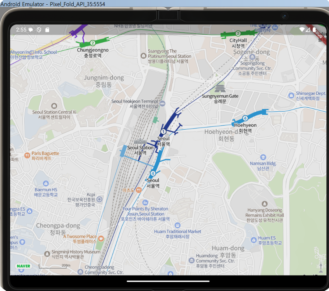Tap the Line 2 marker at CityHall station
Screen dimensions: 329x291
point(238,33)
